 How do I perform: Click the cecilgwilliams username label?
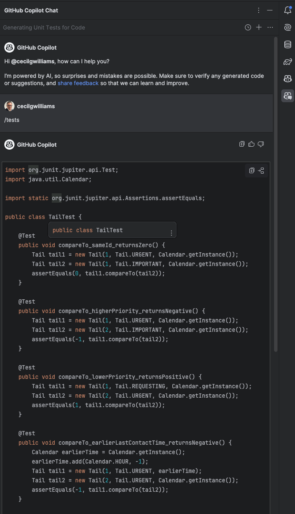36,106
